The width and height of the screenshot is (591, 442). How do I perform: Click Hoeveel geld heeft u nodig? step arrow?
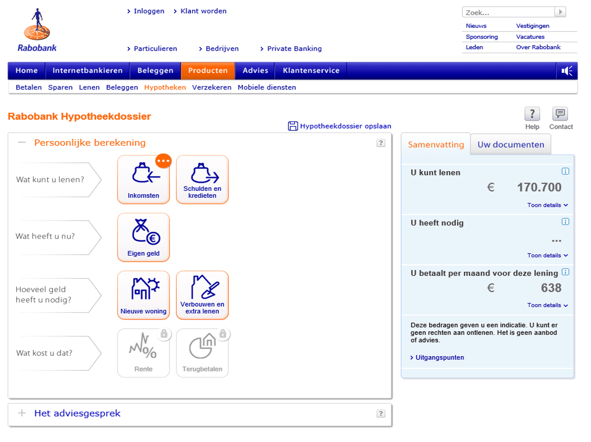click(x=59, y=295)
